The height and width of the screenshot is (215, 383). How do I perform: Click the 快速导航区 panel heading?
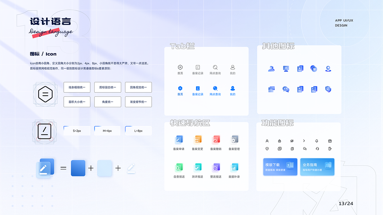pos(190,123)
